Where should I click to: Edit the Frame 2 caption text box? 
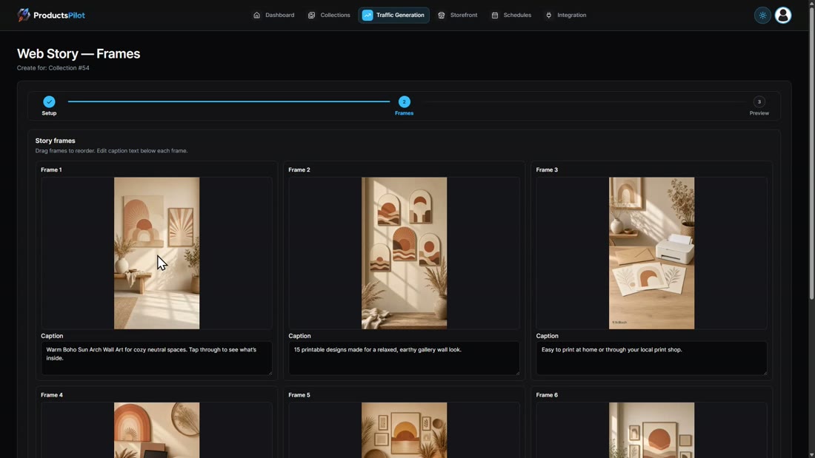tap(404, 358)
